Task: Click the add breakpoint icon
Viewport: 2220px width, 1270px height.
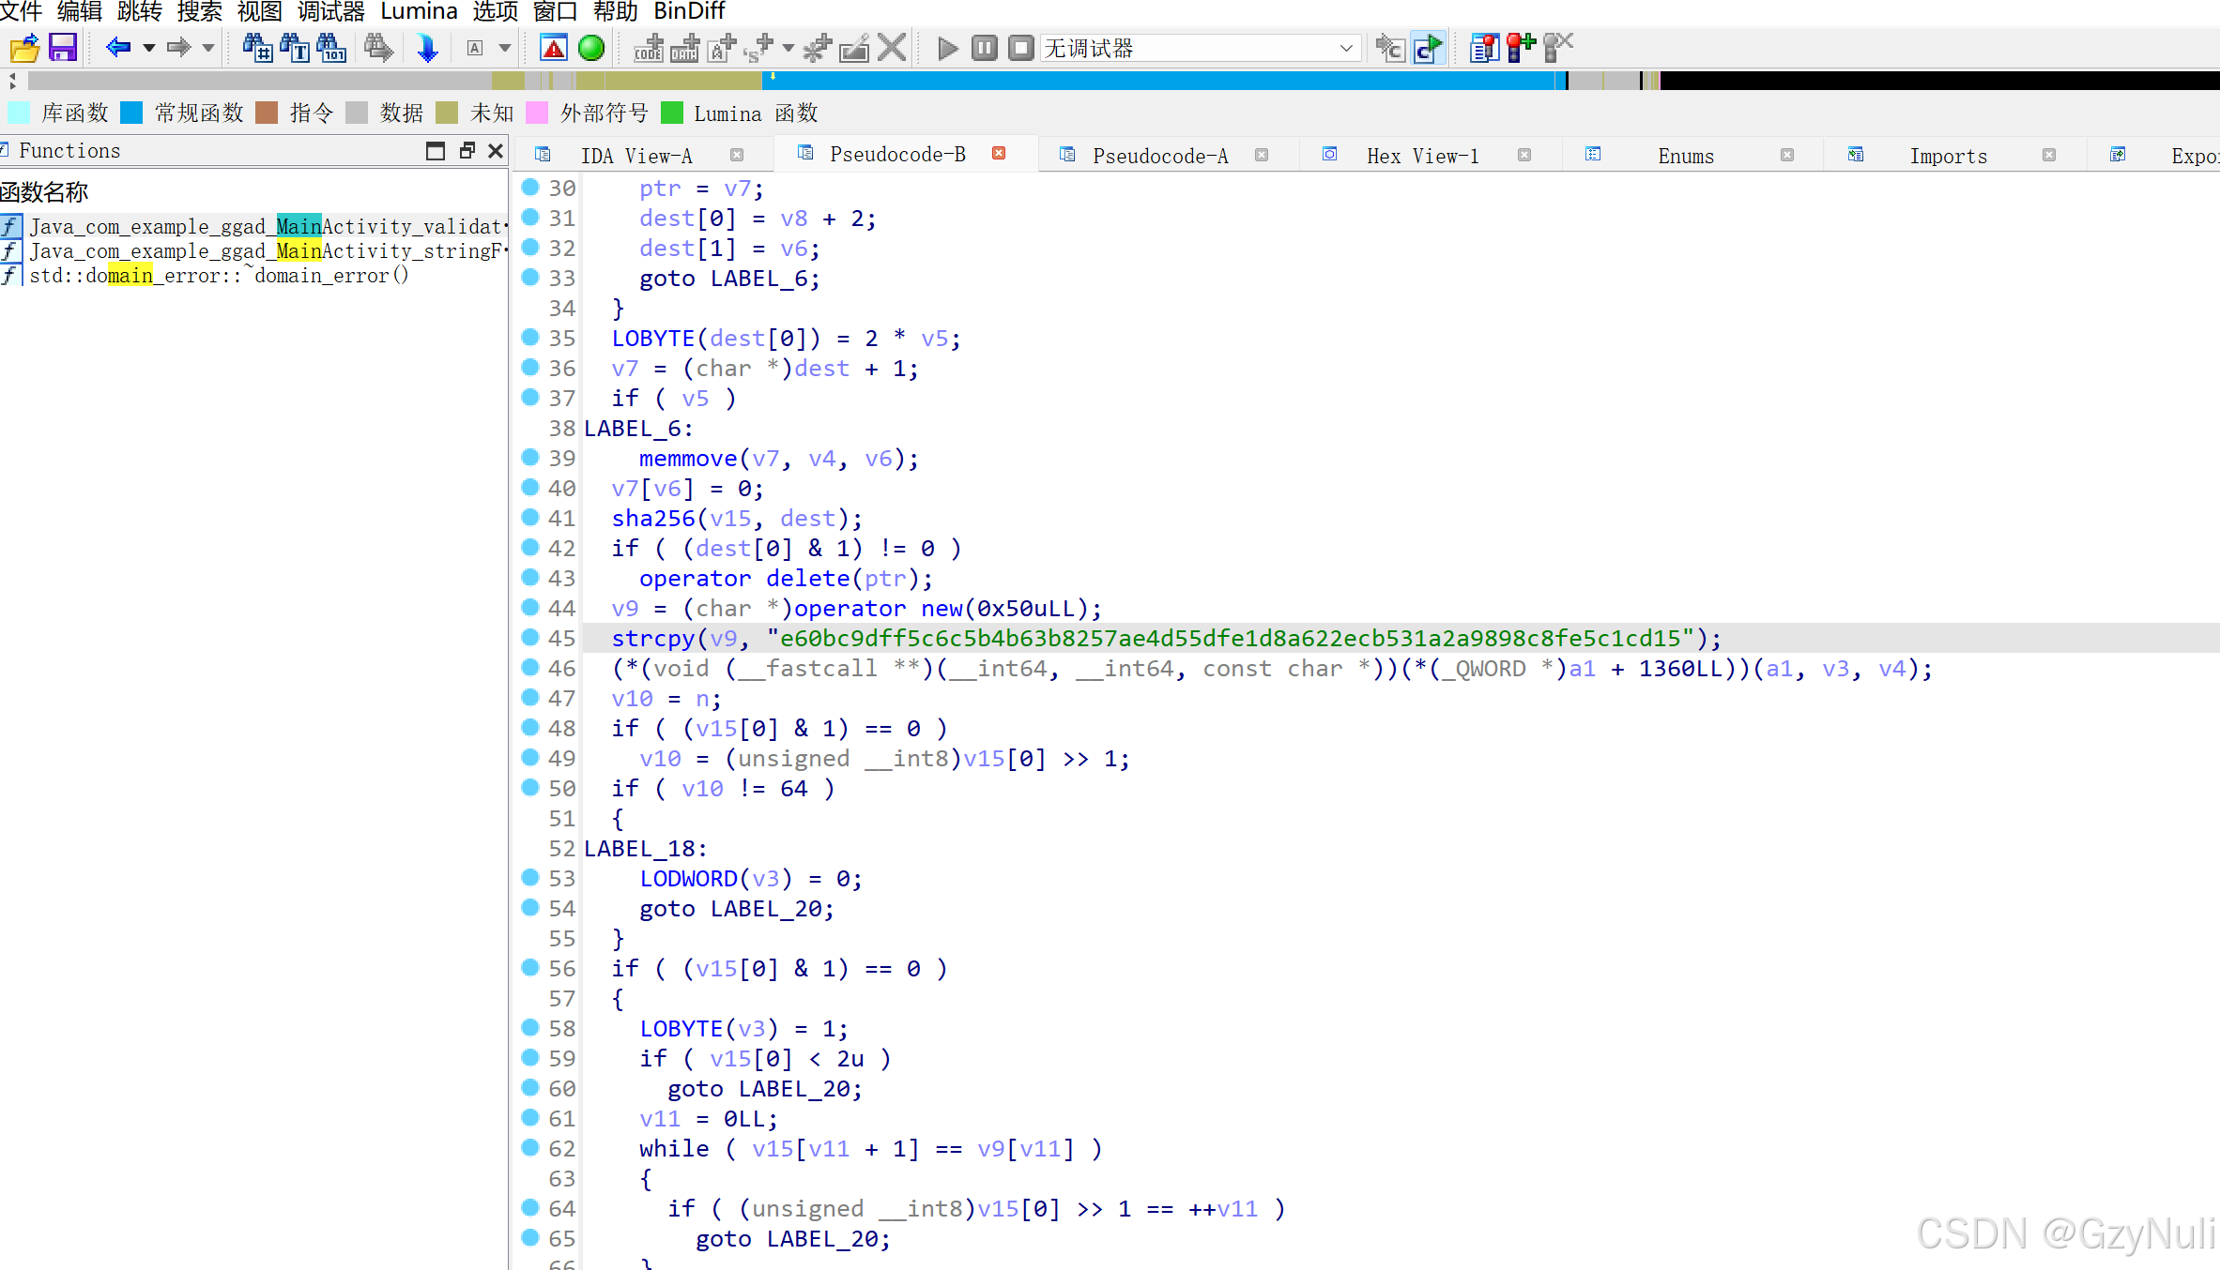Action: pos(1520,47)
